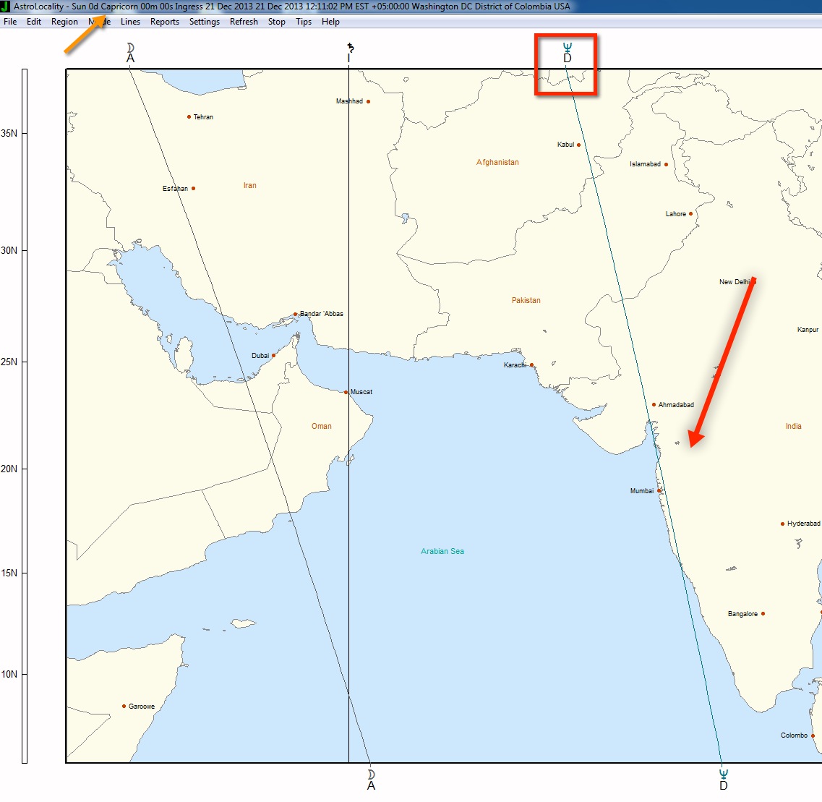Open the Tips menu

coord(304,22)
